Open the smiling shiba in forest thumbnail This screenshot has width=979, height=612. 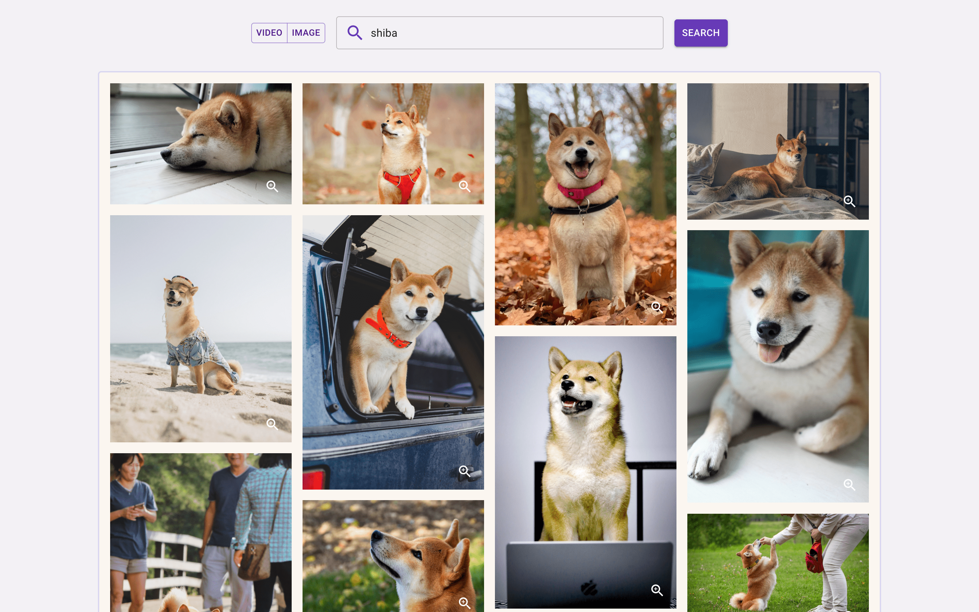[585, 204]
